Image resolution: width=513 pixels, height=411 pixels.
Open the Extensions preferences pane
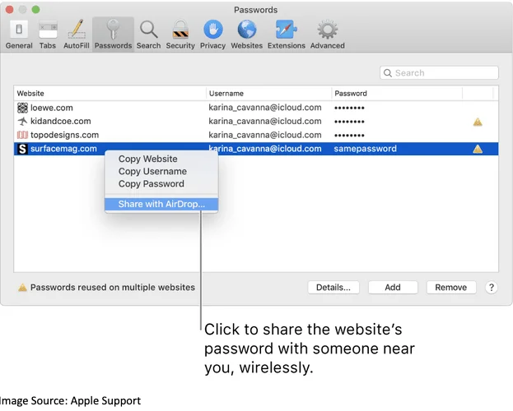click(286, 34)
